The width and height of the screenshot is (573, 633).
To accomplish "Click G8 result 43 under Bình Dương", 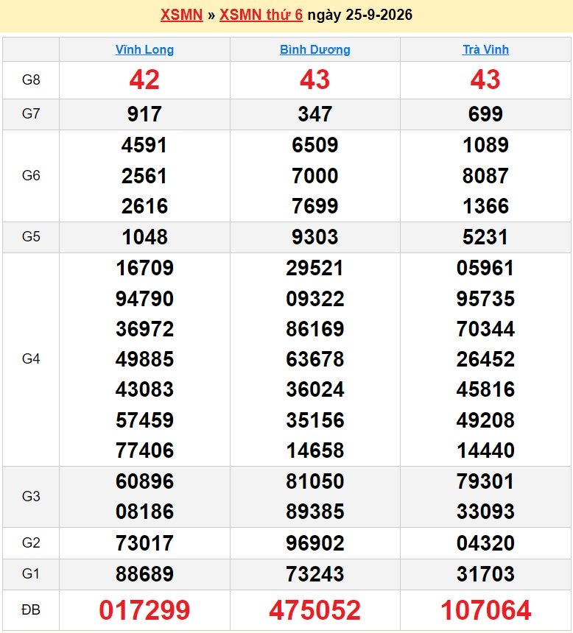I will click(315, 80).
